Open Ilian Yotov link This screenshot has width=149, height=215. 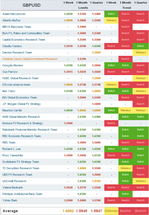click(x=9, y=91)
